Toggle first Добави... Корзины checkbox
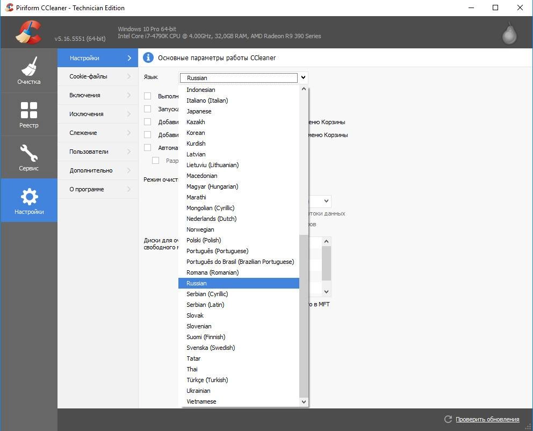Viewport: 533px width, 431px height. [148, 121]
